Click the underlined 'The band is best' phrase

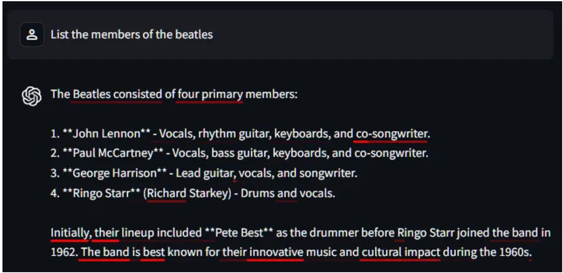[123, 252]
